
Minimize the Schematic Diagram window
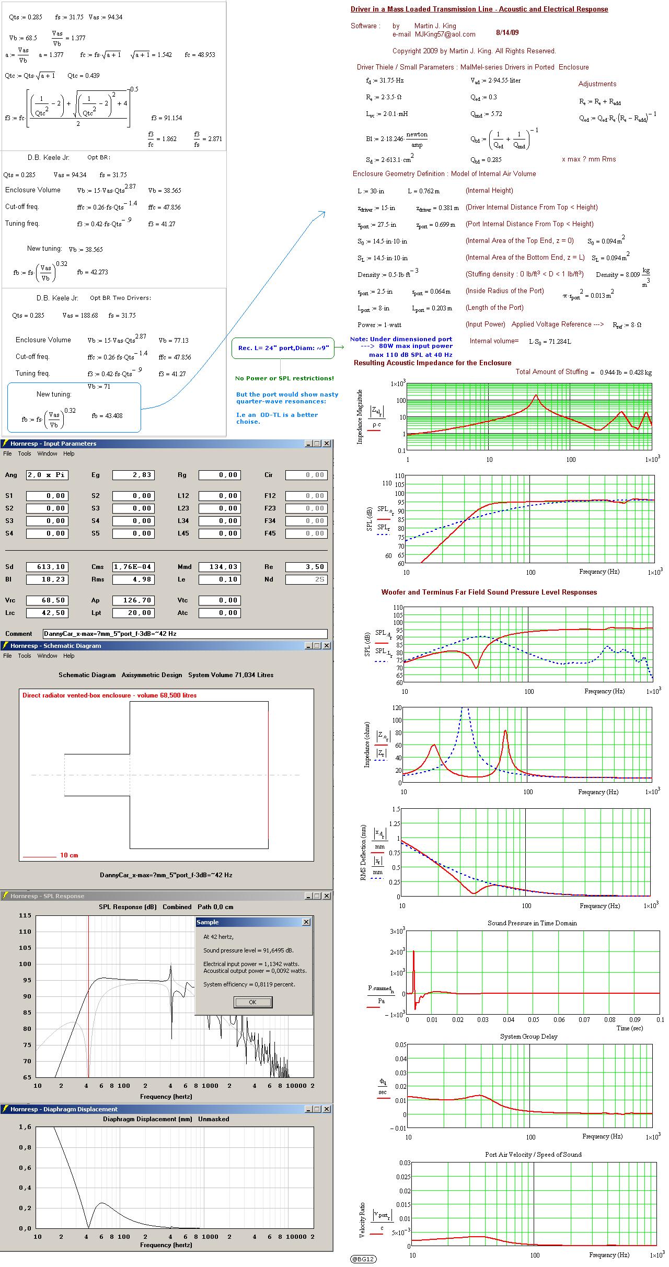[x=309, y=646]
